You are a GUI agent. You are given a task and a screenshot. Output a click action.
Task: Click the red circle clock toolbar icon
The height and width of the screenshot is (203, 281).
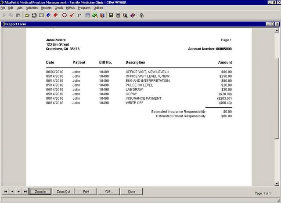point(65,15)
